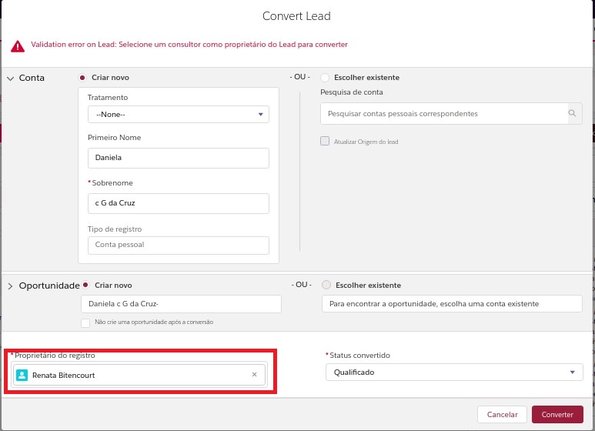595x431 pixels.
Task: Remove Renata Bitencourt from owner field
Action: click(x=254, y=375)
